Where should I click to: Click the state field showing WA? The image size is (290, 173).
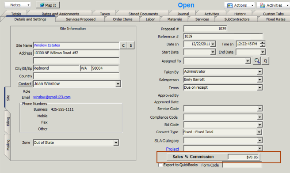tap(86, 68)
